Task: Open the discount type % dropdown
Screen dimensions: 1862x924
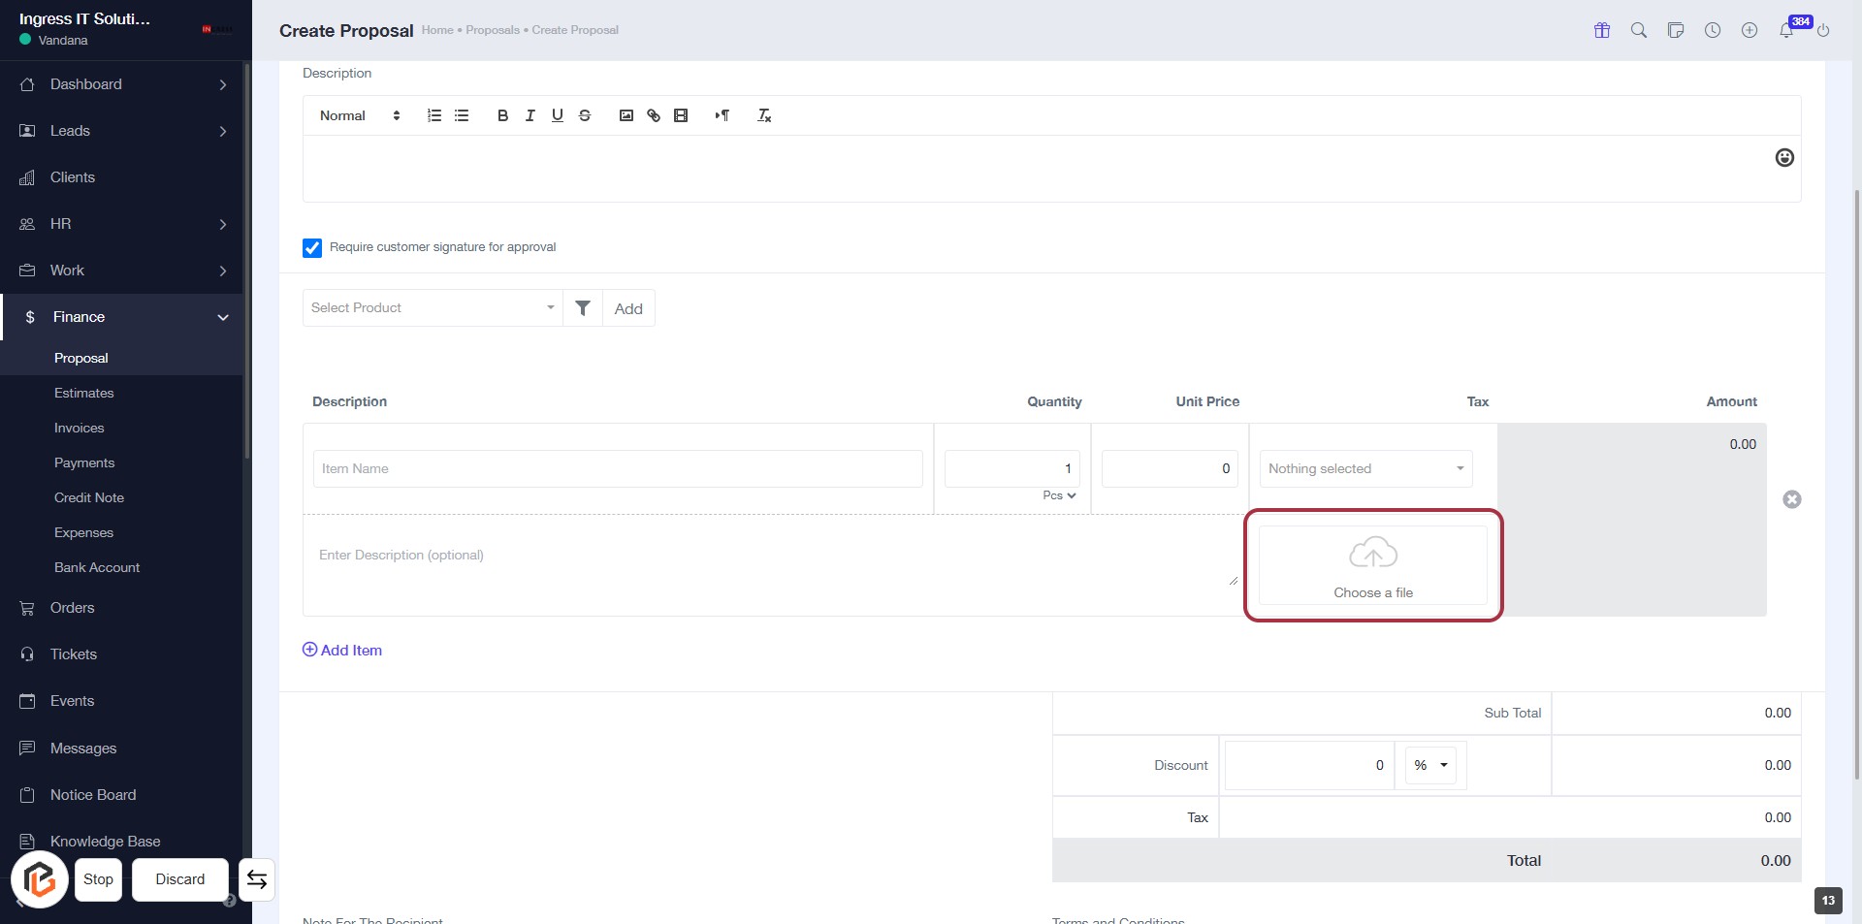Action: pos(1430,765)
